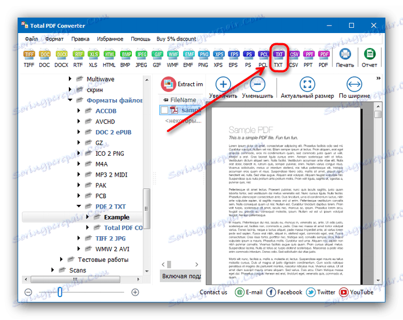Expand the Example folder arrow

pos(88,217)
